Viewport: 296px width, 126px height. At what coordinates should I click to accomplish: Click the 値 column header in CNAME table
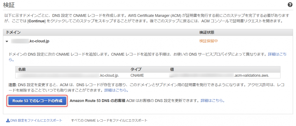[172, 69]
